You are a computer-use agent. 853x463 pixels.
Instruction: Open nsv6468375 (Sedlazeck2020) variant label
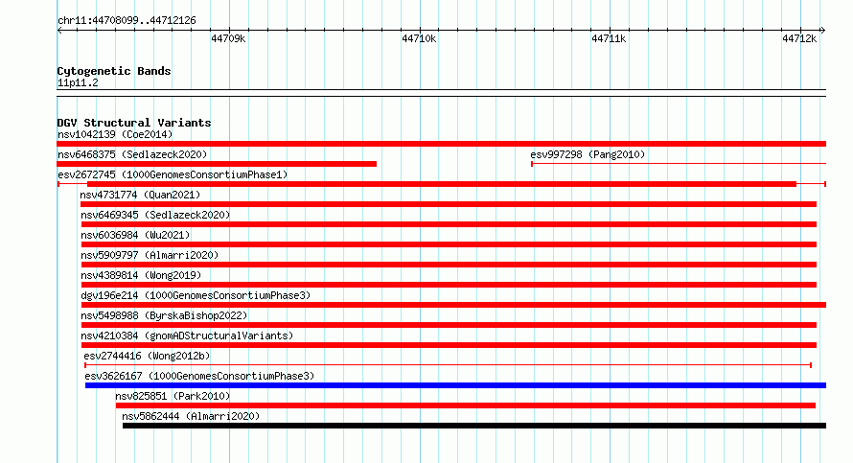point(132,154)
